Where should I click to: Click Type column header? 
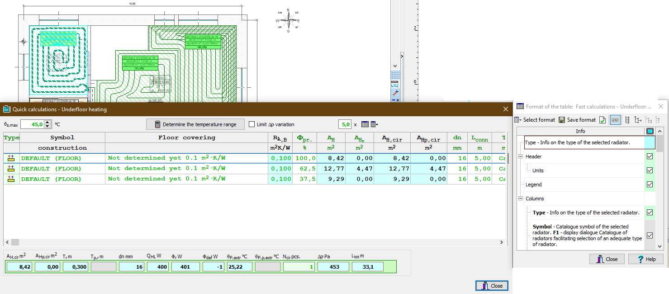pos(12,138)
